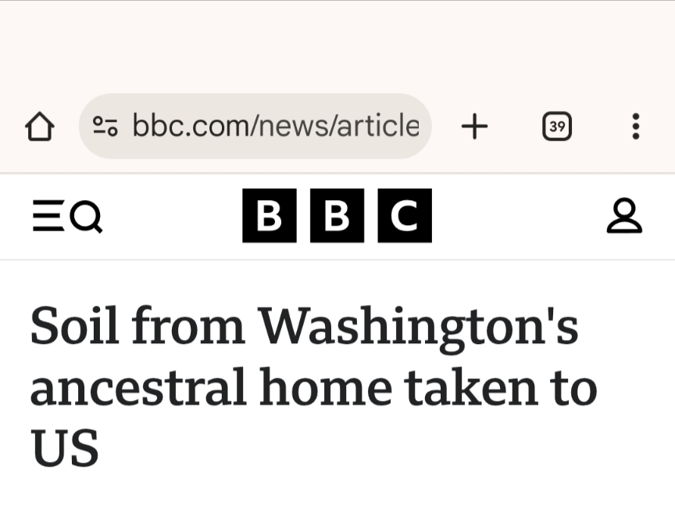The image size is (675, 524).
Task: Click the middle B block of BBC logo
Action: (x=337, y=216)
